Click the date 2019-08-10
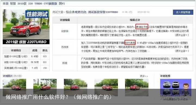This screenshot has height=105, width=196. click(x=143, y=12)
